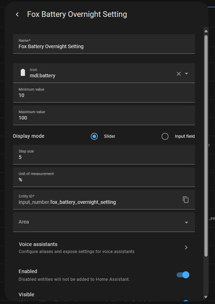Click the battery icon beside mdi:battery
Screen dimensions: 215x304
point(23,73)
